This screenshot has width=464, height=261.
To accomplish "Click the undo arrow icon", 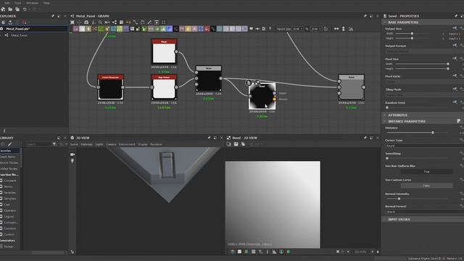I will [25, 9].
